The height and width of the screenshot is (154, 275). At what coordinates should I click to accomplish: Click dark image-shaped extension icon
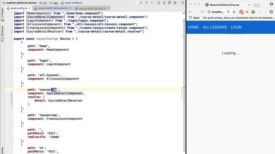(253, 12)
